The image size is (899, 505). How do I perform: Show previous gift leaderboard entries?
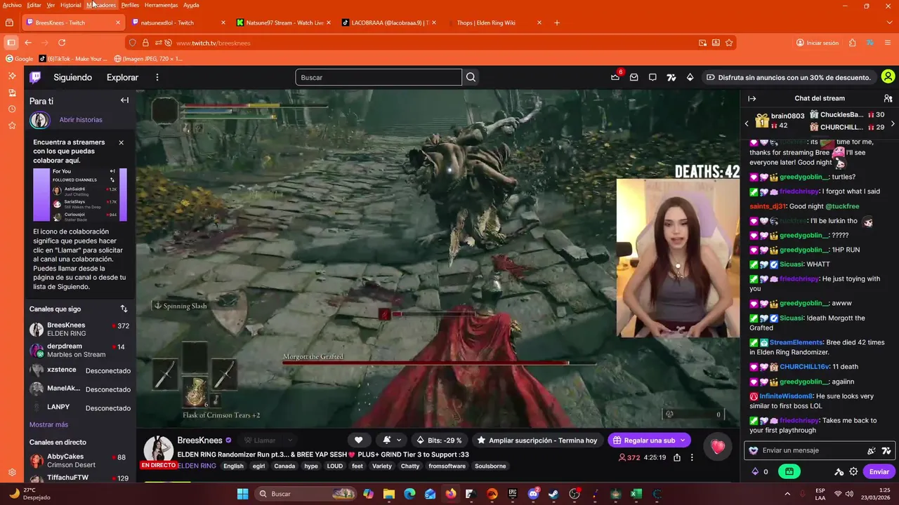pyautogui.click(x=747, y=123)
